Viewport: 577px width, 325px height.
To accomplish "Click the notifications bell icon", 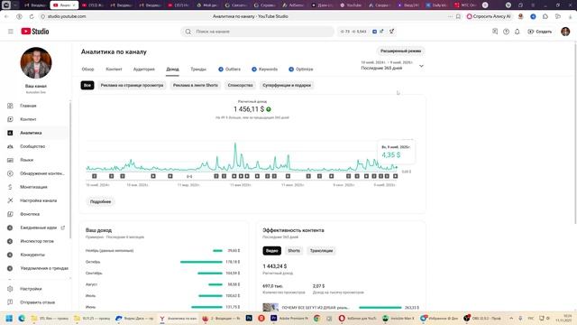I will point(517,32).
